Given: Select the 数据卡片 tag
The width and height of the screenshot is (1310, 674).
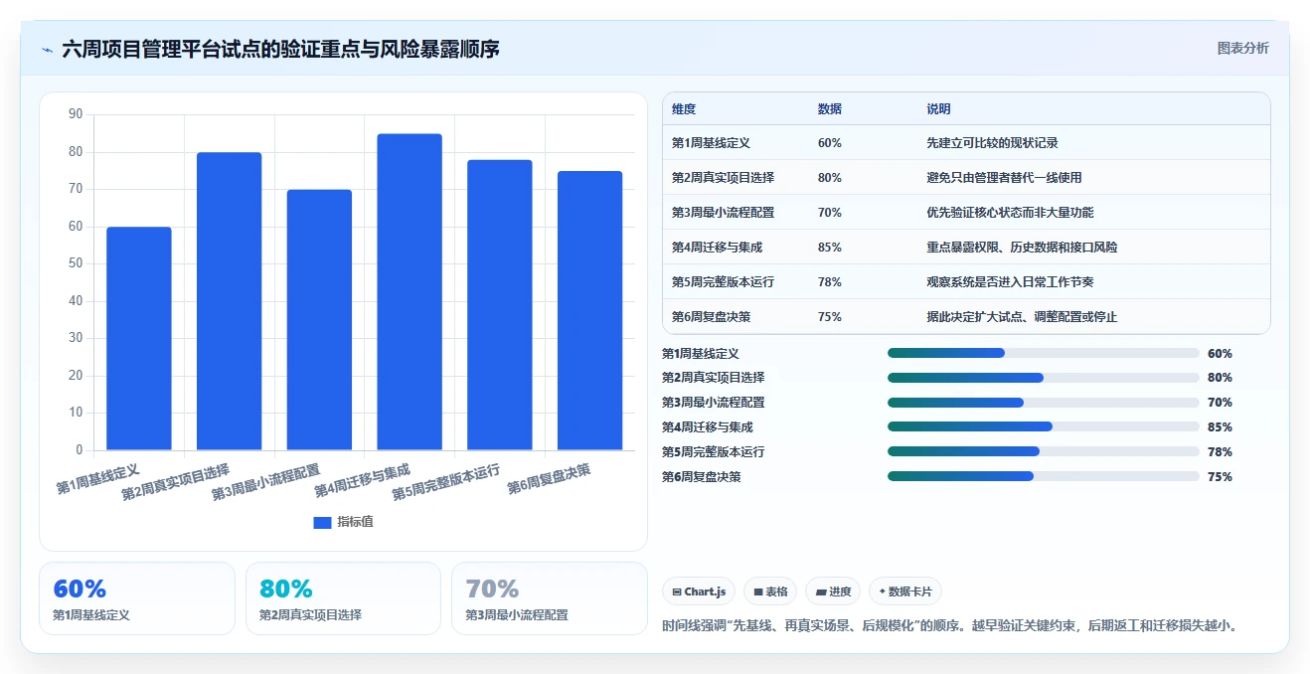Looking at the screenshot, I should 905,591.
